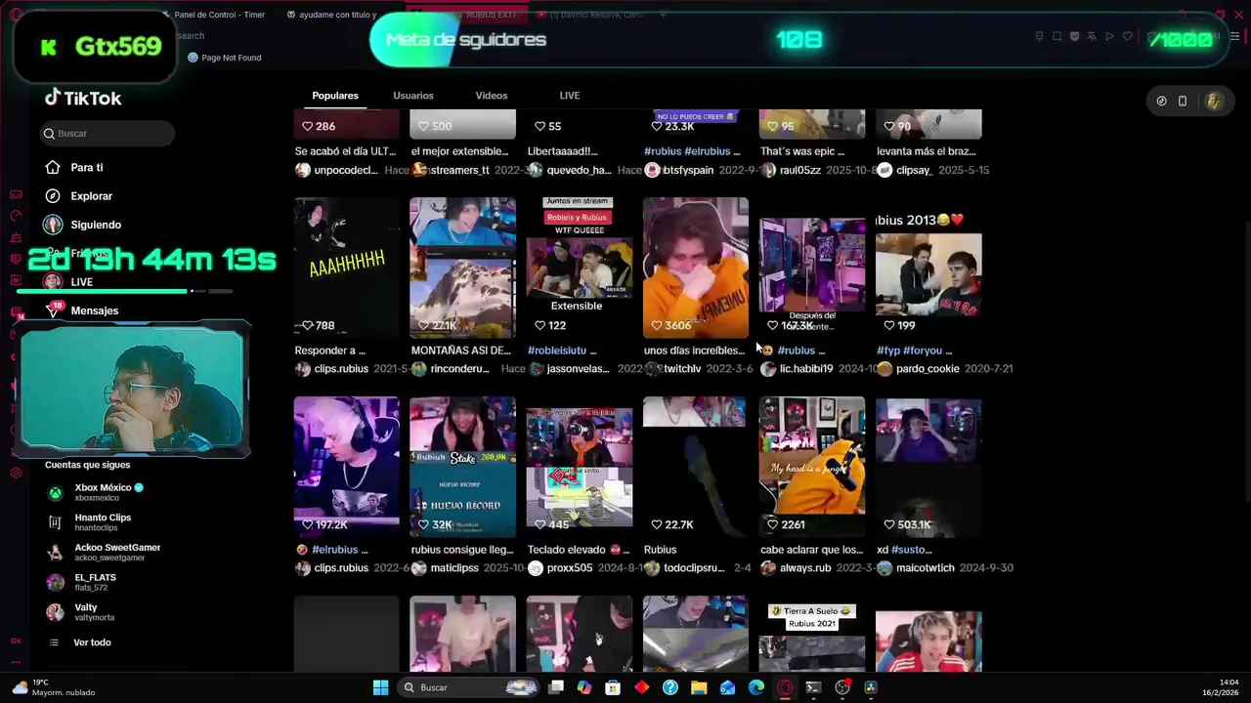
Task: Open the Extensible WTF QUEEEE video thumbnail
Action: [x=579, y=268]
